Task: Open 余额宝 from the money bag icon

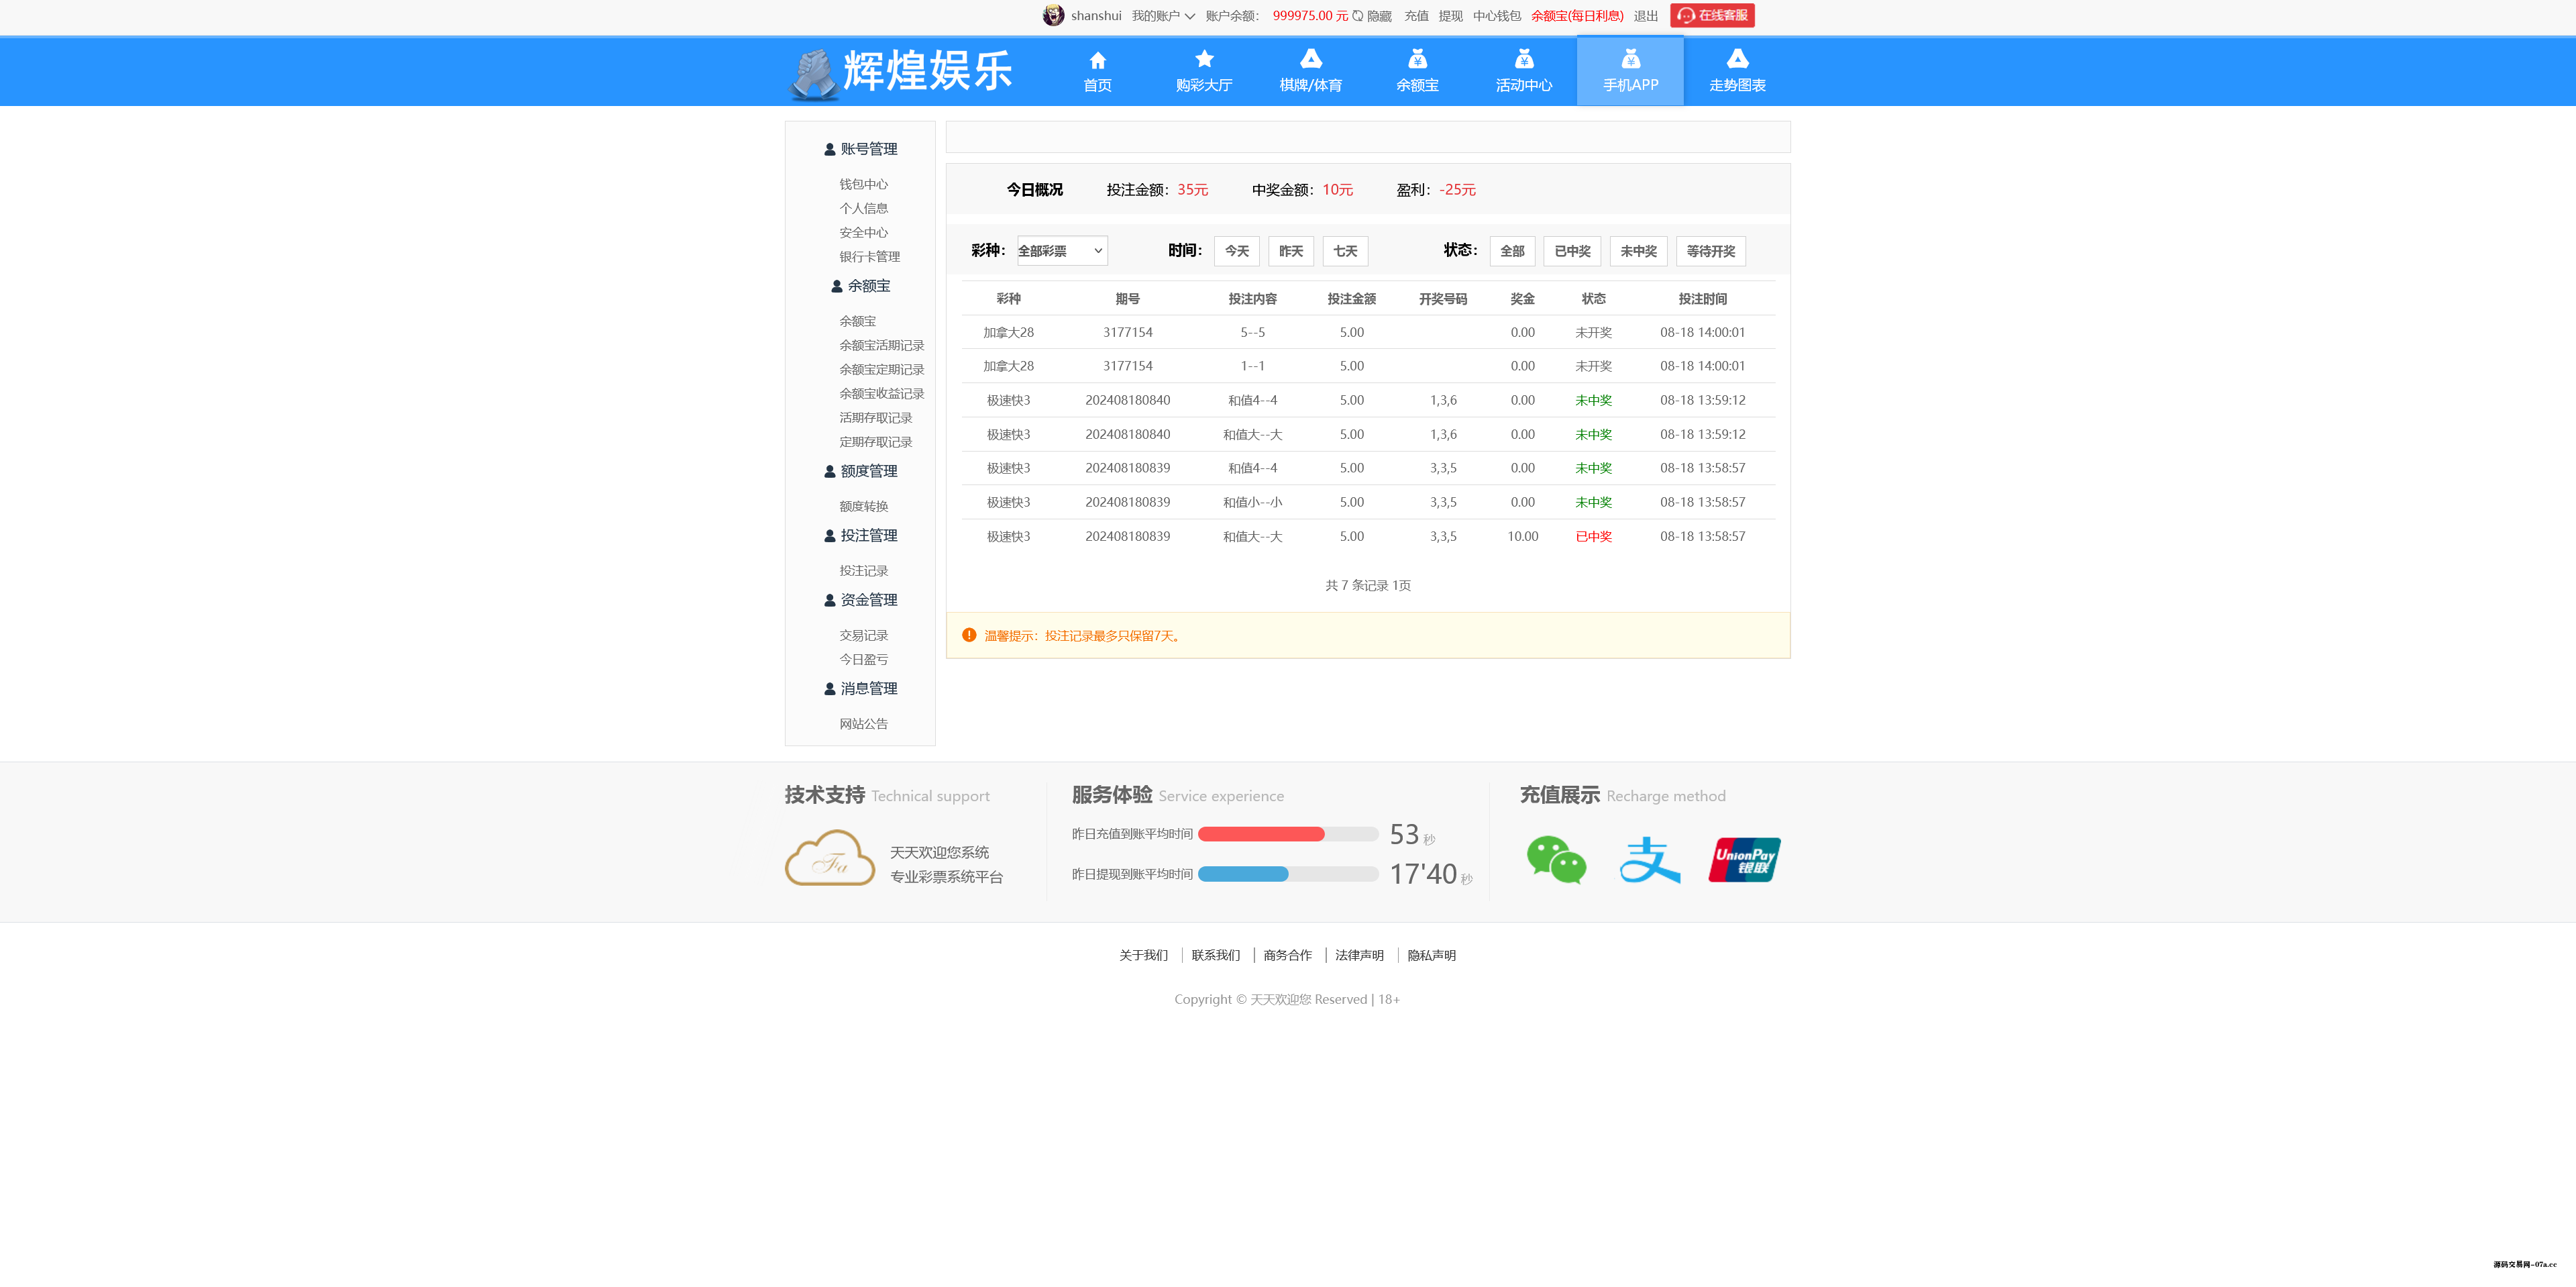Action: click(x=1416, y=59)
